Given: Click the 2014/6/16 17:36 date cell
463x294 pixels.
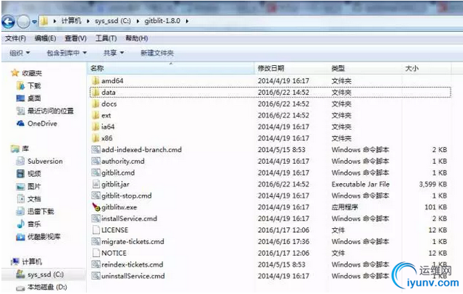Looking at the screenshot, I should pyautogui.click(x=284, y=241).
